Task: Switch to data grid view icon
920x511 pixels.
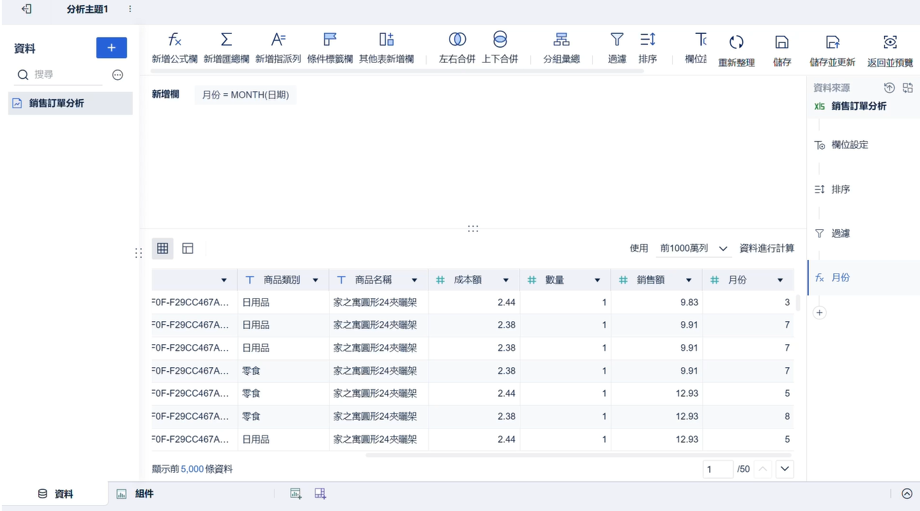Action: [162, 248]
